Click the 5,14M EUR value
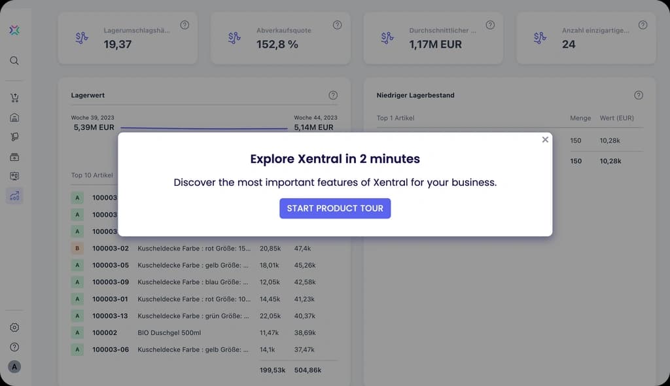The height and width of the screenshot is (386, 670). (x=313, y=128)
